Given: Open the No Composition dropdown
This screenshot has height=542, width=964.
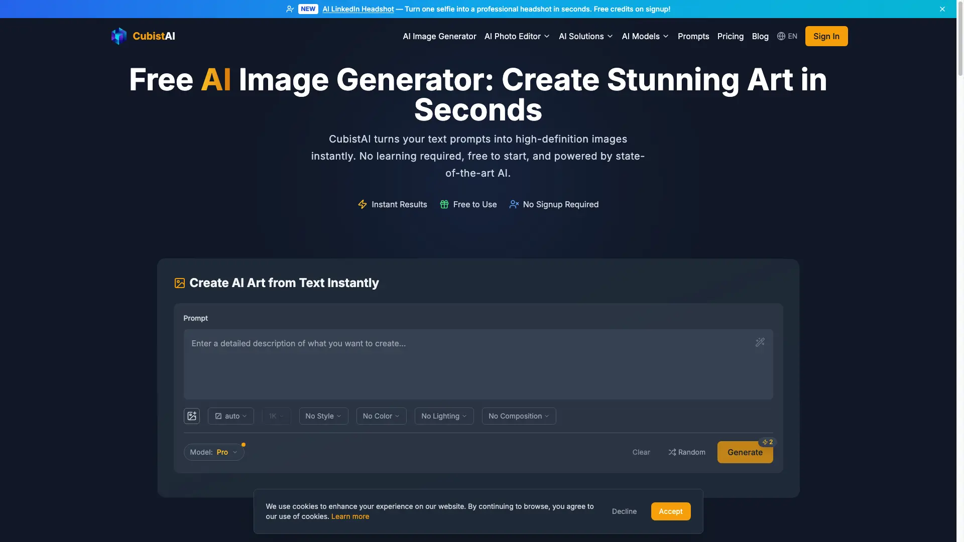Looking at the screenshot, I should click(519, 416).
